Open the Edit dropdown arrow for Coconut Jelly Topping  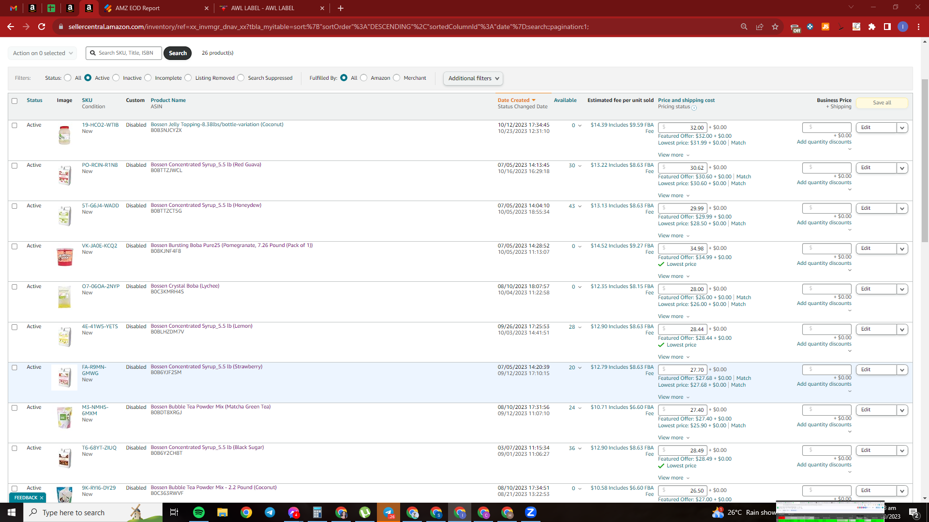(902, 128)
